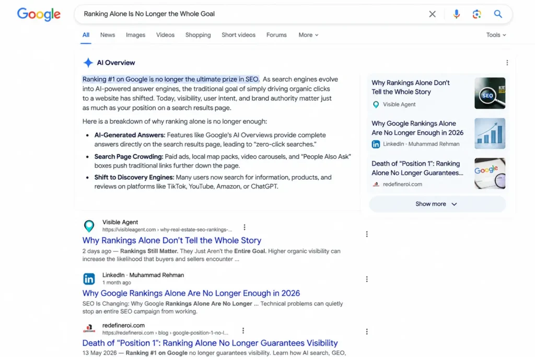Open 'Death of Position 1' result title

click(x=210, y=343)
